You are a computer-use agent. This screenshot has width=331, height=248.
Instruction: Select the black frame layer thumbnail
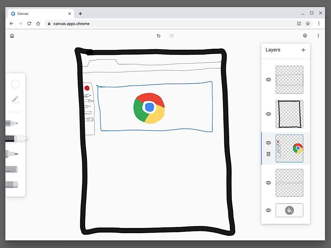point(289,114)
